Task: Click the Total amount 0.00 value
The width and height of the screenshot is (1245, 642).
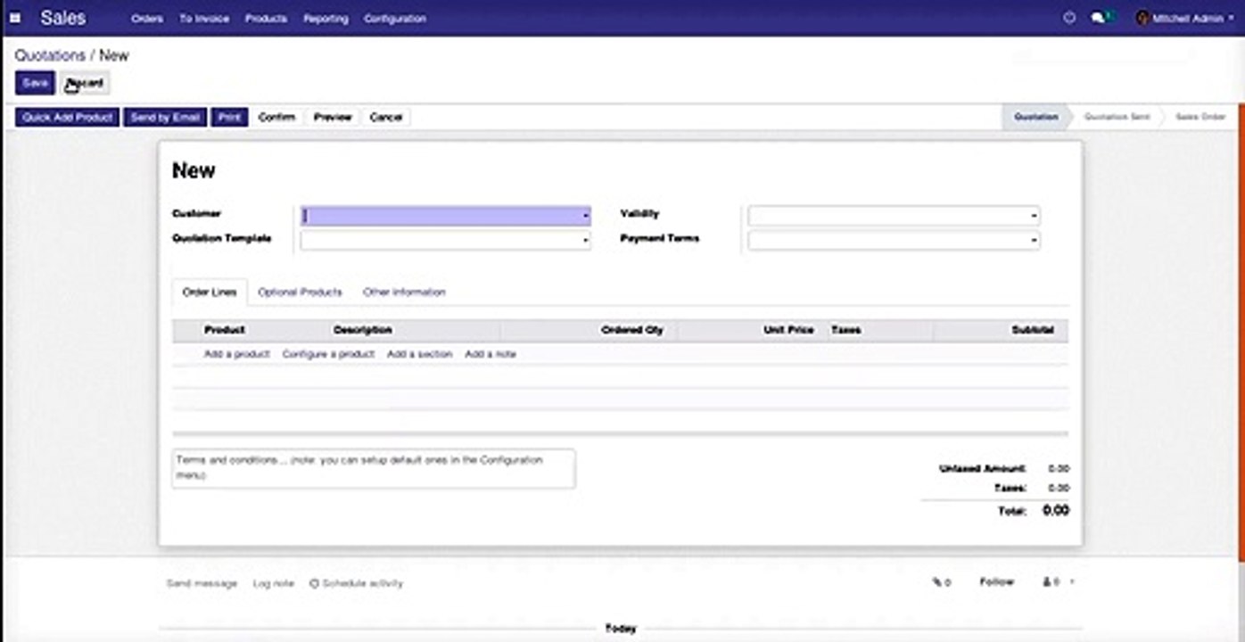Action: point(1056,511)
